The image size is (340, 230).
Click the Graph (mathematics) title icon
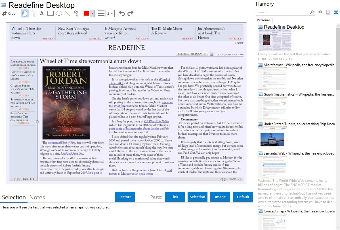pos(260,94)
